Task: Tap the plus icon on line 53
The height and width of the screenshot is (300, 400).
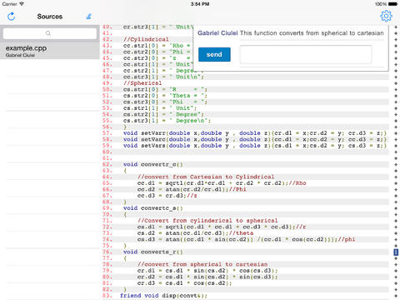Action: tap(396, 108)
